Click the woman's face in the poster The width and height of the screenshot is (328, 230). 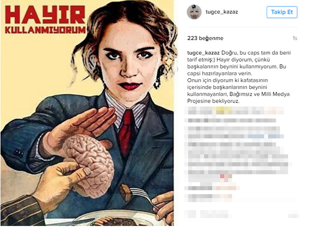click(129, 60)
